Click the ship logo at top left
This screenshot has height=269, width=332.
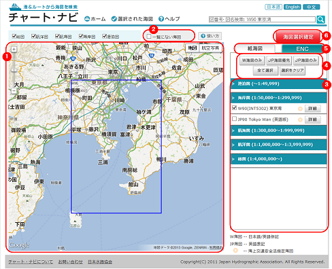coord(15,7)
